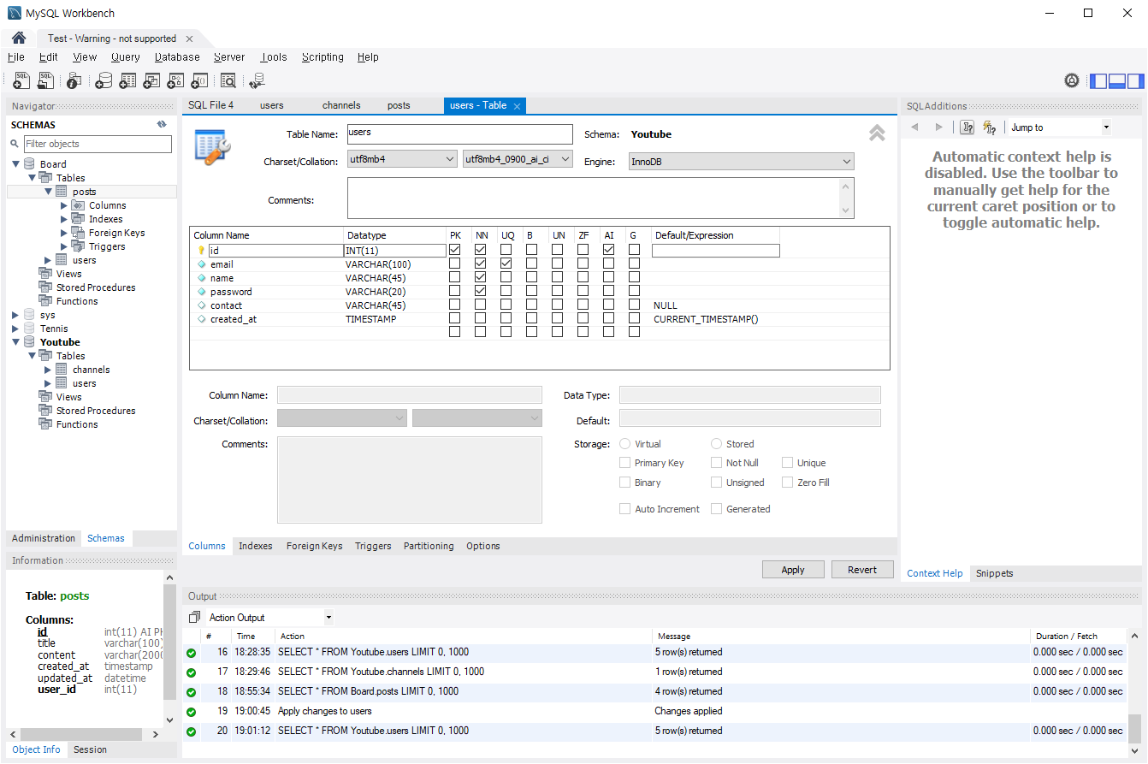
Task: Get context help for current caret position
Action: pyautogui.click(x=968, y=127)
